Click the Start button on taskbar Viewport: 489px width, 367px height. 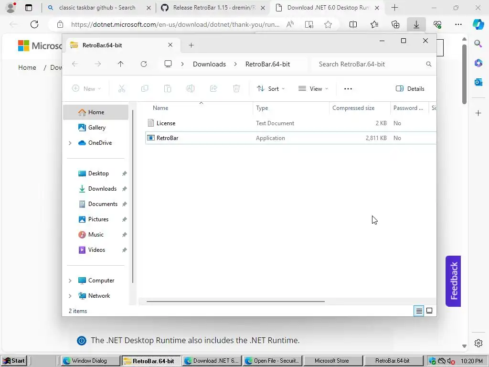pos(13,361)
